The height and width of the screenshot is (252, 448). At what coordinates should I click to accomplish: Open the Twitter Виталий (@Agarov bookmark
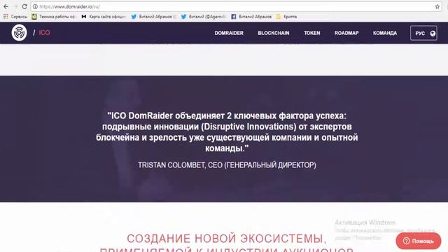[x=204, y=17]
